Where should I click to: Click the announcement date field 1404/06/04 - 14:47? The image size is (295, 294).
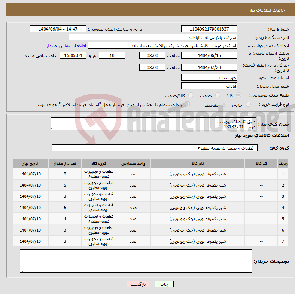pos(58,29)
